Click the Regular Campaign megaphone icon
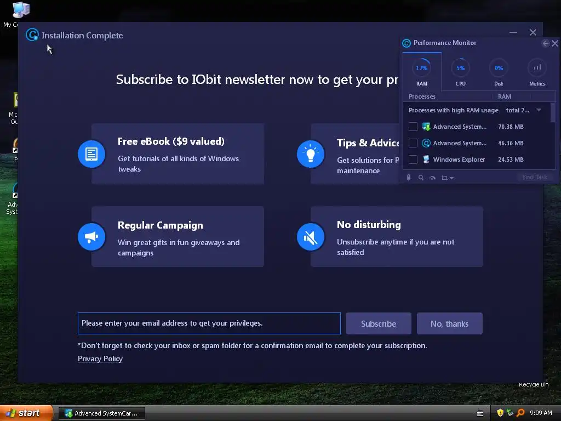The width and height of the screenshot is (561, 421). pyautogui.click(x=91, y=237)
